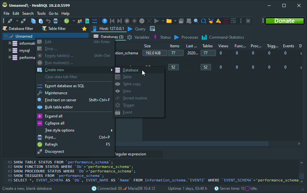Open the Go to menu
The image size is (307, 193).
pyautogui.click(x=53, y=14)
